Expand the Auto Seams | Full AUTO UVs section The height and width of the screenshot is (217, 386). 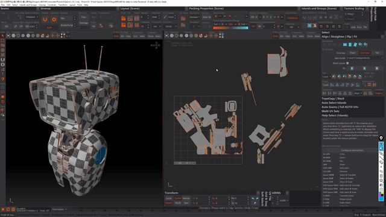tap(340, 107)
